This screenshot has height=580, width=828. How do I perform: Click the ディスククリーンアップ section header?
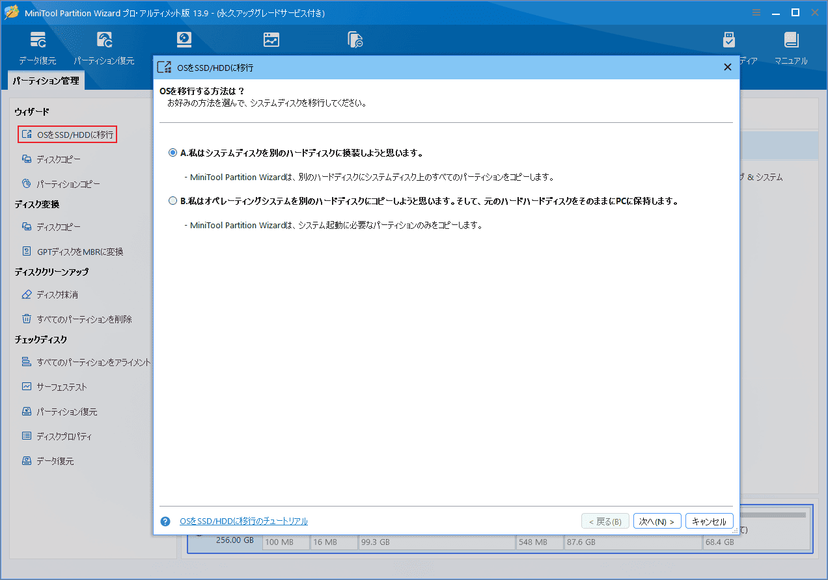51,272
